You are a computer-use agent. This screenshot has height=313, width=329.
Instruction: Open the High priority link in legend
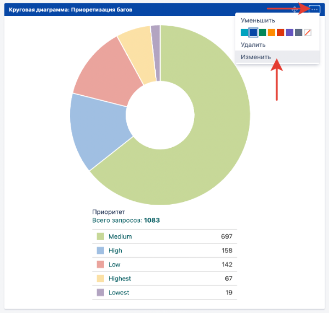115,251
